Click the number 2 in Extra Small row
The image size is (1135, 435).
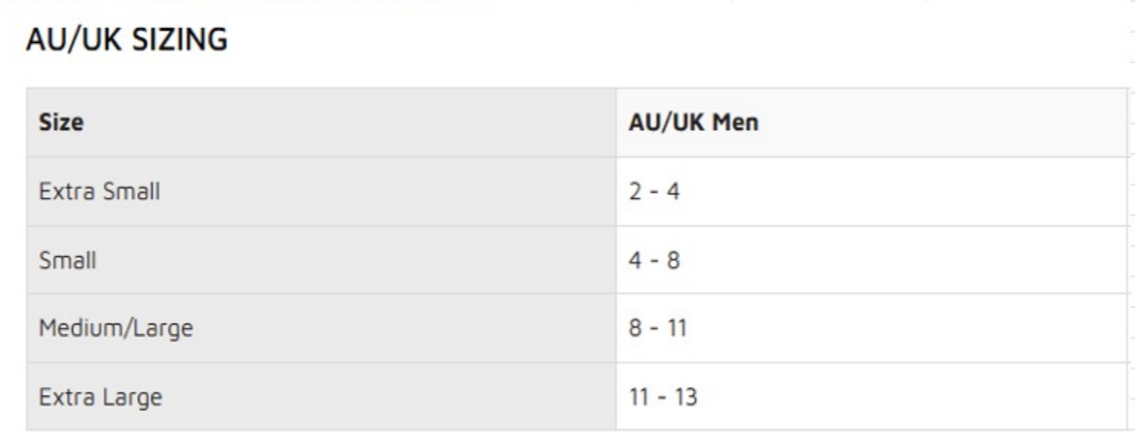634,191
